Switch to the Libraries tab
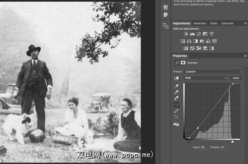Viewport: 248px width, 164px height. click(x=227, y=23)
